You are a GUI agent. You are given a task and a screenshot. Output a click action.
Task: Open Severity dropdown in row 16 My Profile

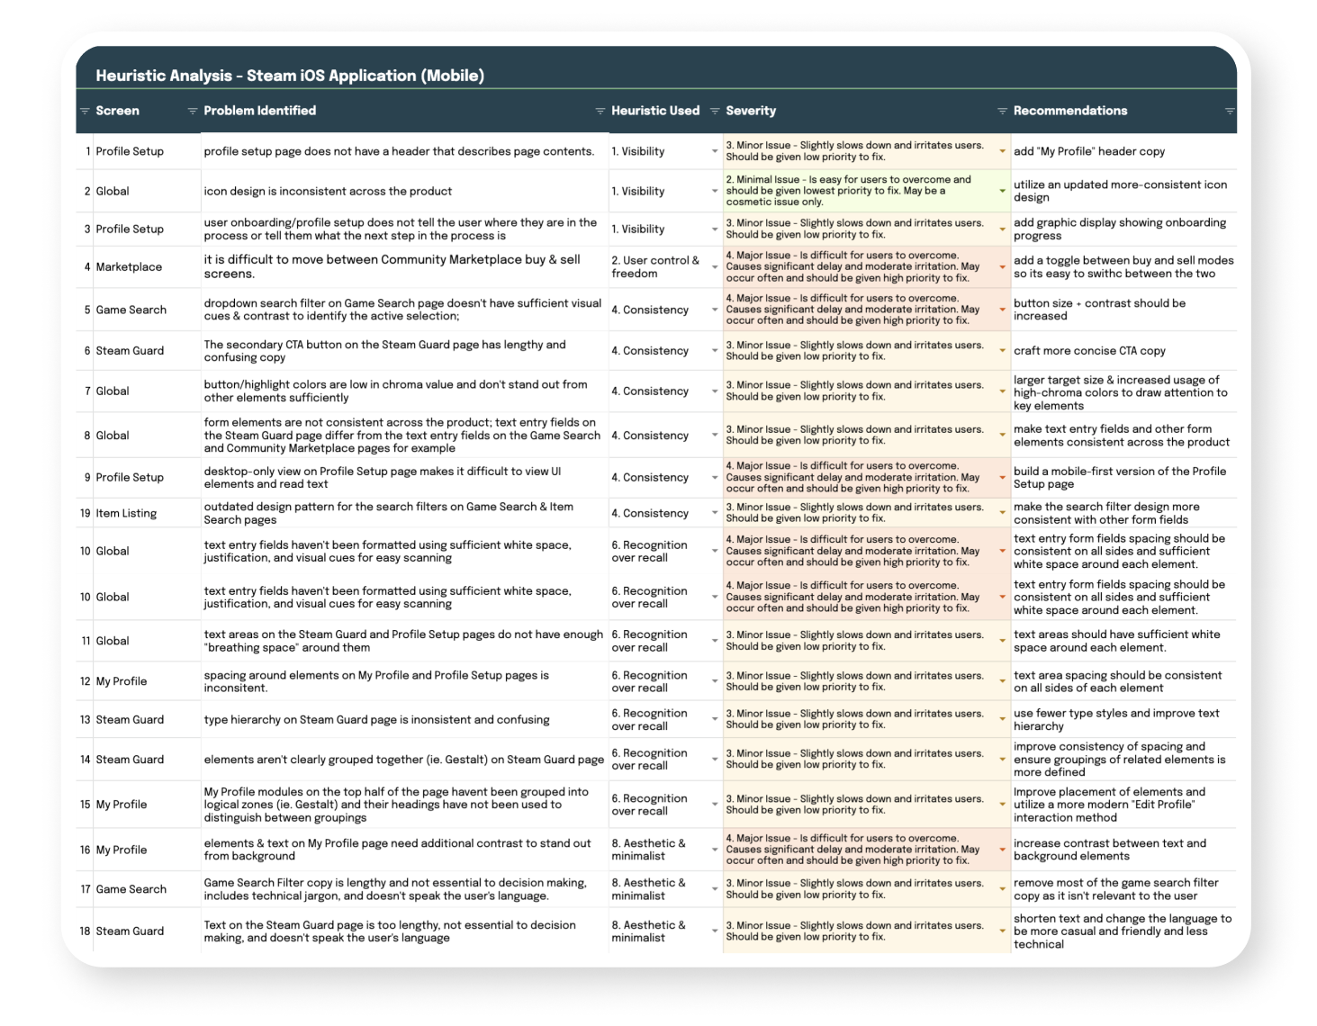(x=1002, y=850)
